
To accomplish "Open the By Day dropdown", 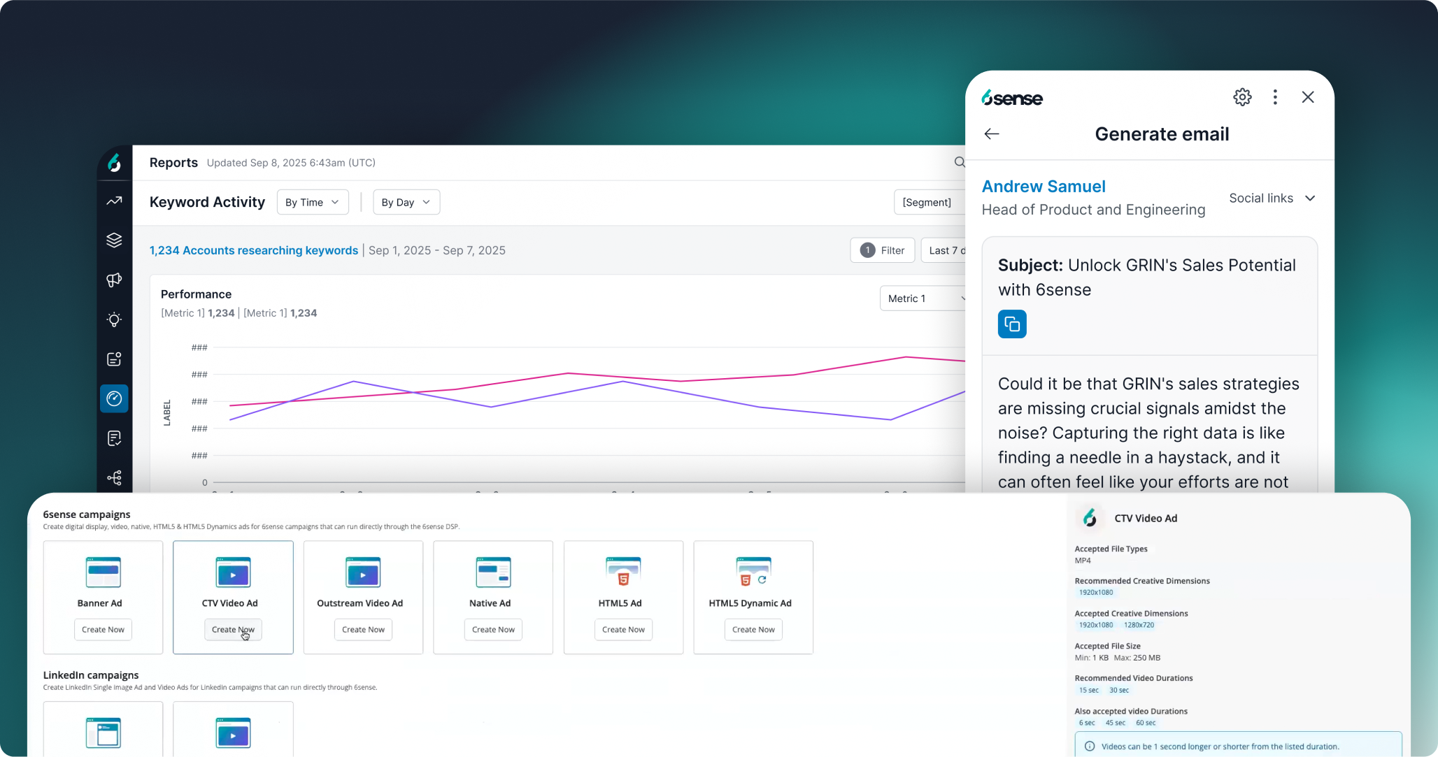I will [x=406, y=202].
